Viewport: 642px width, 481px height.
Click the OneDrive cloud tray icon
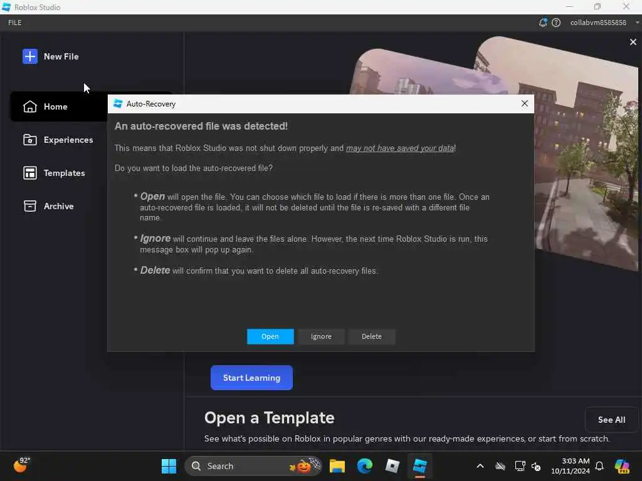click(x=500, y=466)
